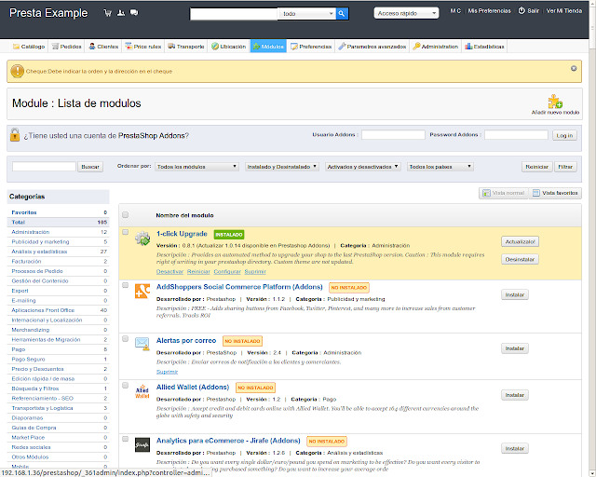Viewport: 596px width, 477px height.
Task: Click Suprimir link under Alertas por correo
Action: point(167,372)
